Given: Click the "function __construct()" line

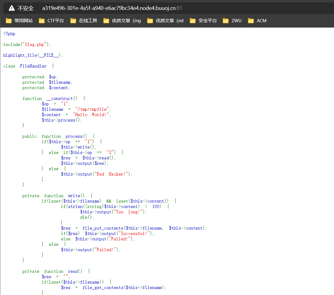Looking at the screenshot, I should [54, 98].
